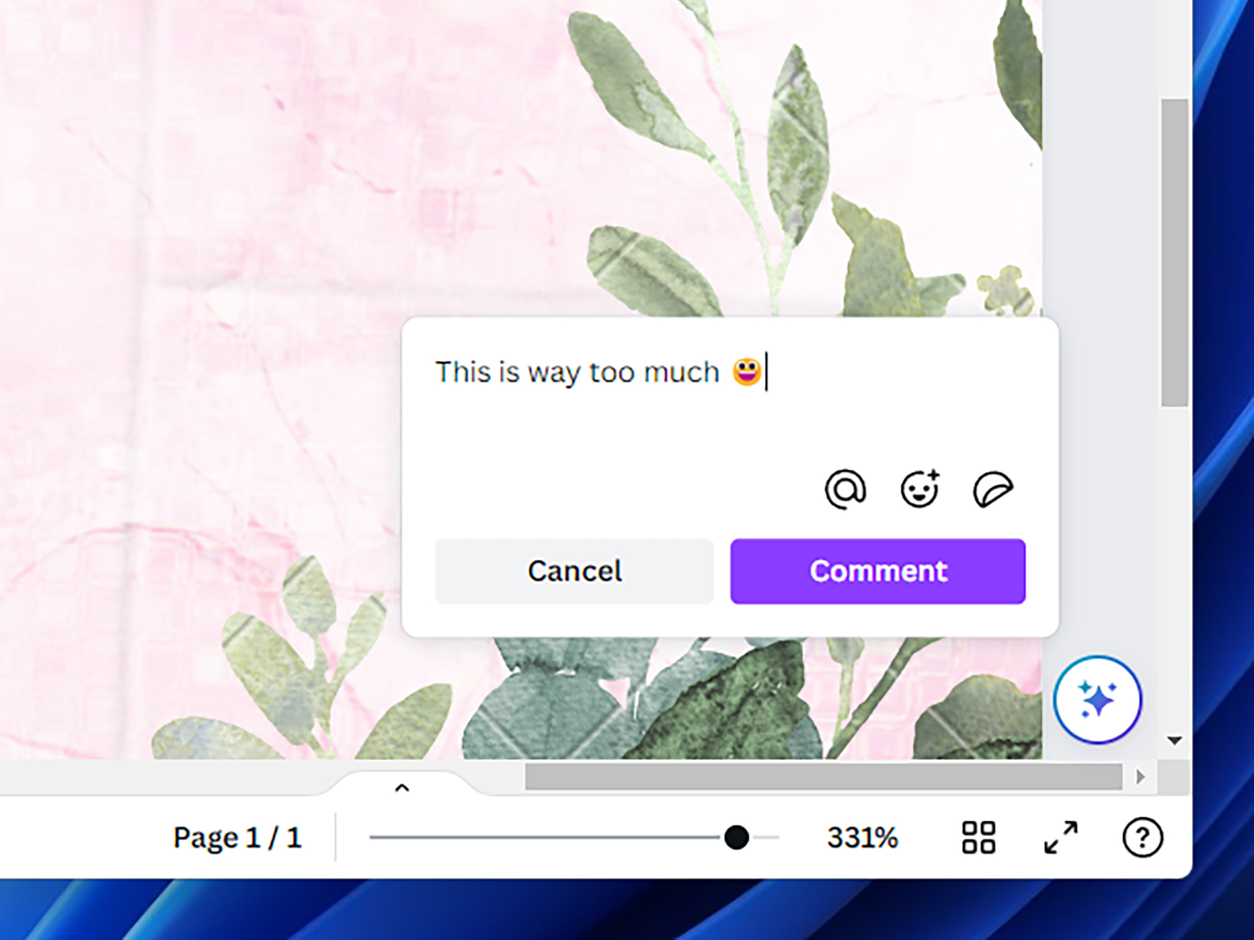Click the horizontal scrollbar thumb
The image size is (1254, 940).
(823, 777)
